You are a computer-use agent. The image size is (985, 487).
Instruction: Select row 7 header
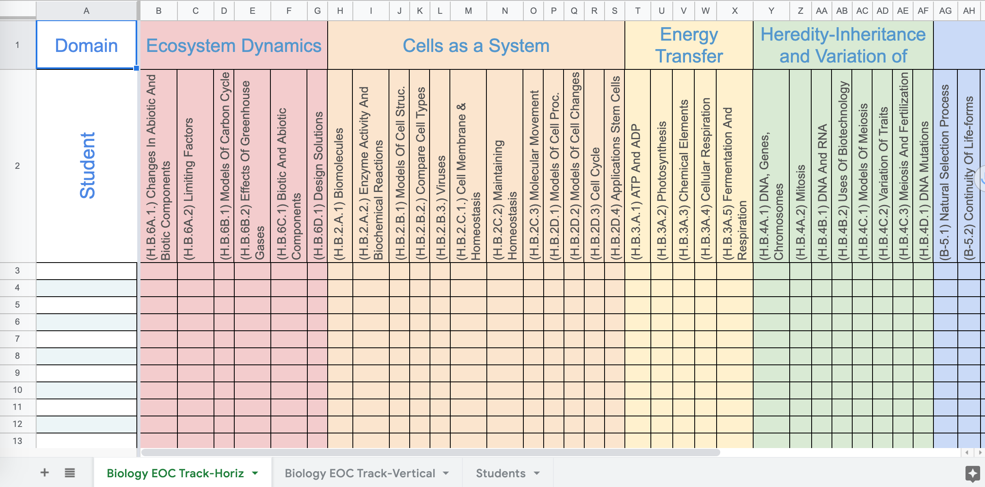click(x=17, y=339)
